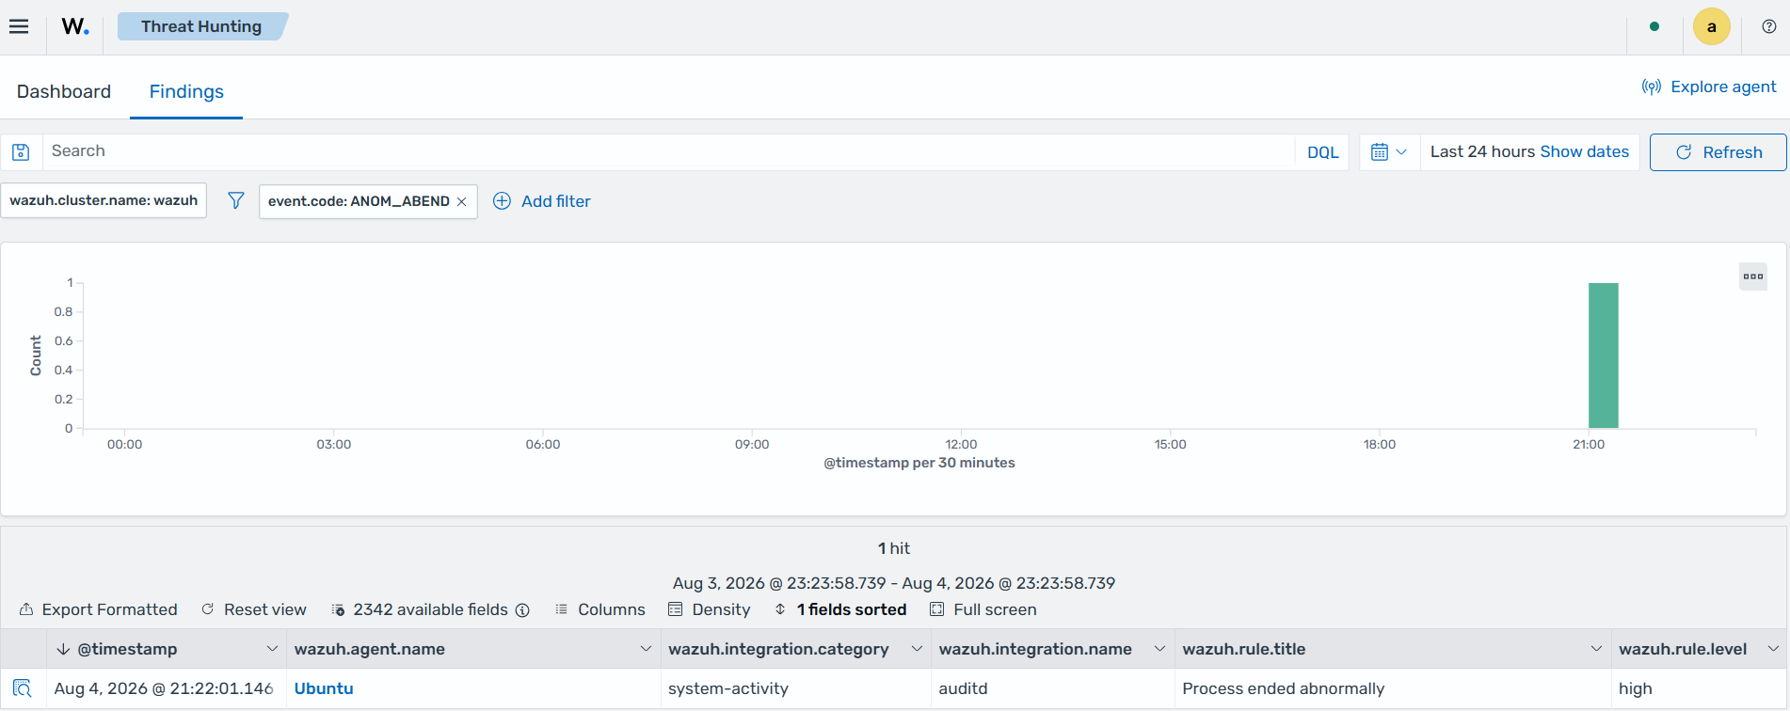This screenshot has height=711, width=1790.
Task: Open the calendar quick date menu
Action: tap(1389, 151)
